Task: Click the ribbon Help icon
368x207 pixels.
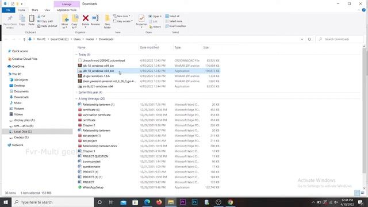Action: point(364,10)
